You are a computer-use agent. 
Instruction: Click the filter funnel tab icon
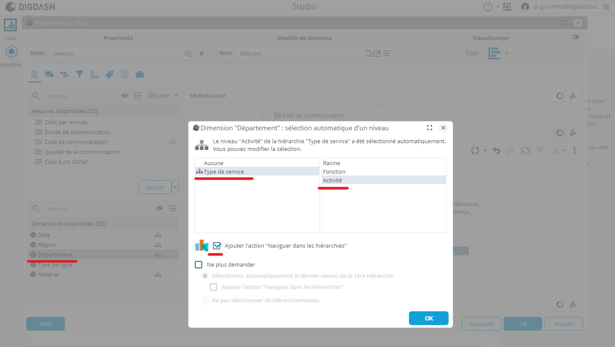(80, 74)
